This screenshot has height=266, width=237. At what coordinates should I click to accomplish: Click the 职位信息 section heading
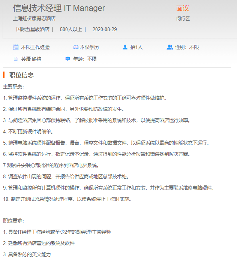click(21, 75)
